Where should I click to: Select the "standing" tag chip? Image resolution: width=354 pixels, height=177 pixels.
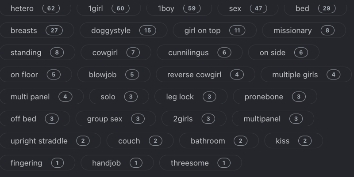37,53
